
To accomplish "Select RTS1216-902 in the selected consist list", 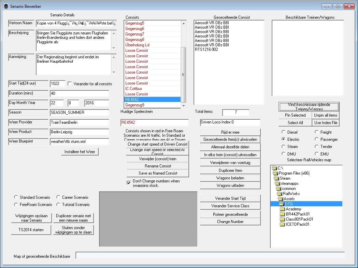I will [206, 49].
